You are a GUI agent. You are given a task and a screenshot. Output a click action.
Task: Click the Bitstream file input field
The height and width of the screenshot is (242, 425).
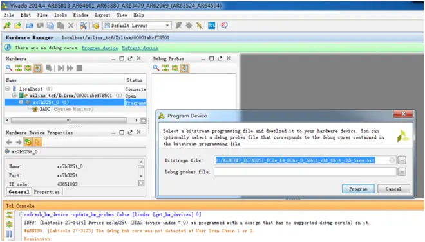pos(305,160)
